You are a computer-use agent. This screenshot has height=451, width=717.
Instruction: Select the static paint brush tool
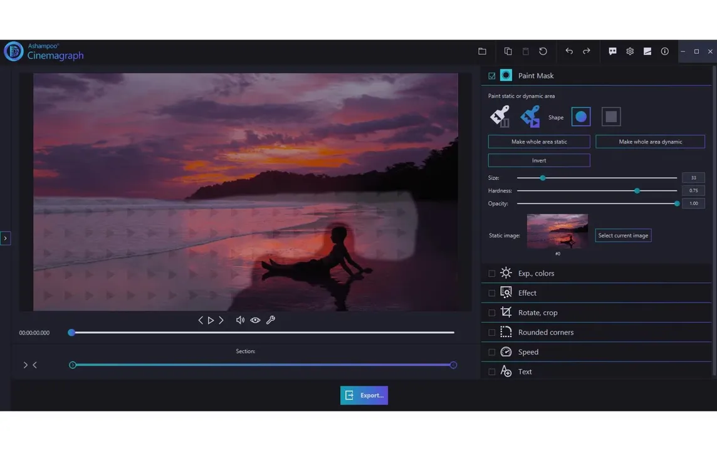tap(500, 116)
